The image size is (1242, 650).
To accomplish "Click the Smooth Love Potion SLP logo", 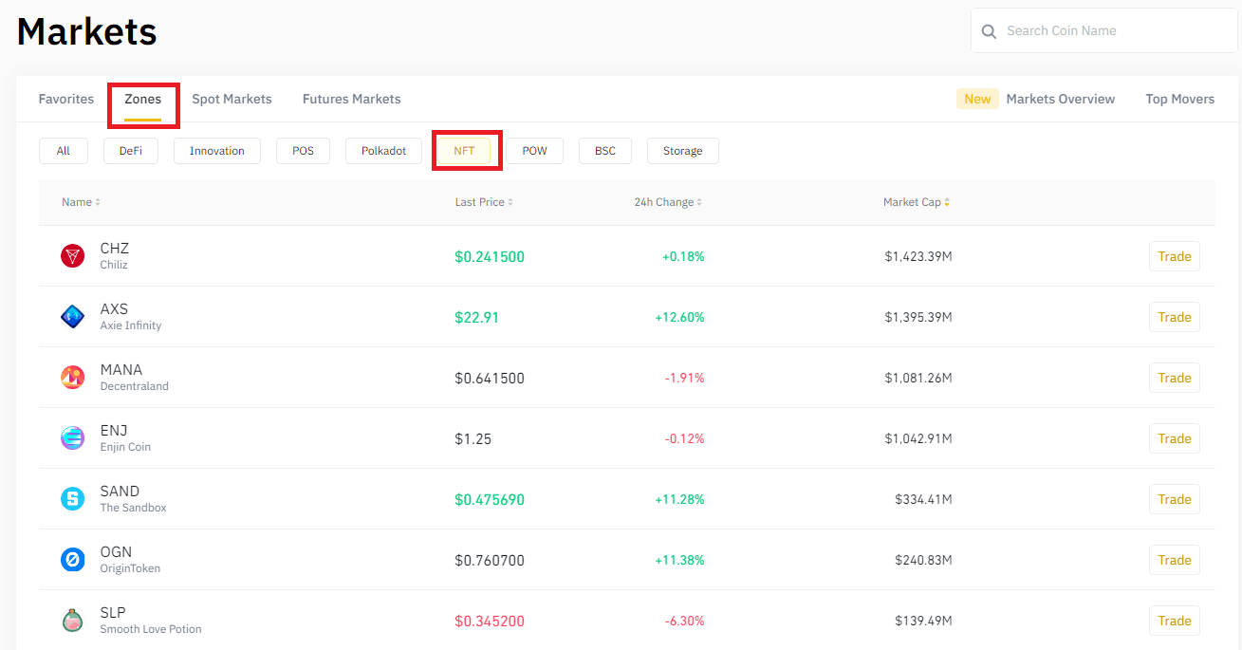I will pos(72,621).
